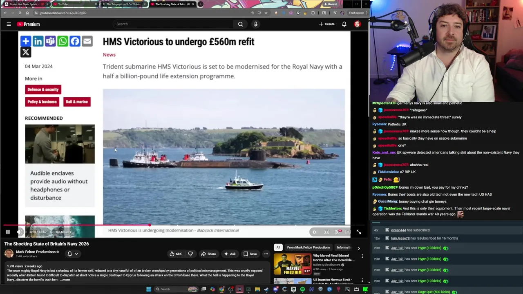Bookmark this page with the star icon
This screenshot has height=294, width=523.
click(266, 13)
